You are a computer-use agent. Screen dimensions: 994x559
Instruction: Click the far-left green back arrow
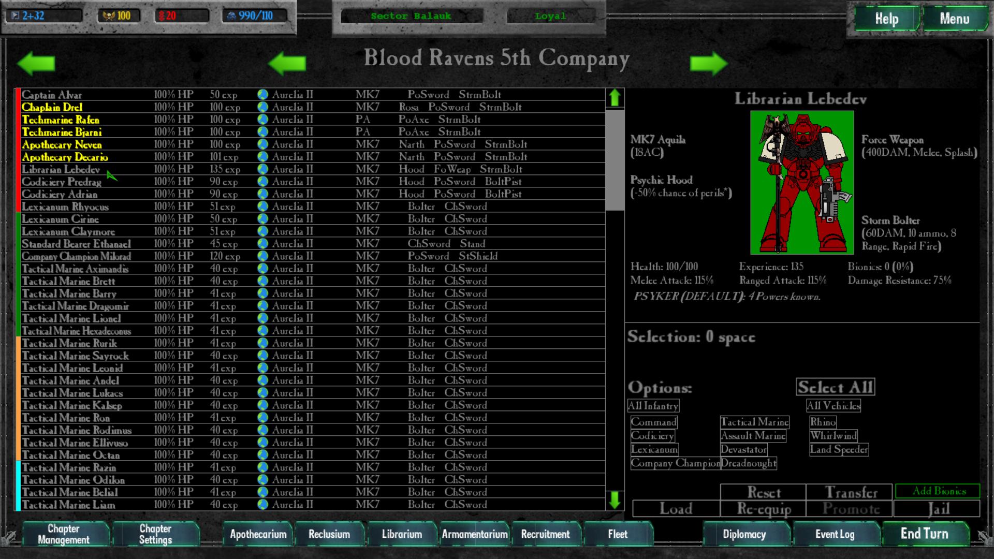(x=36, y=64)
